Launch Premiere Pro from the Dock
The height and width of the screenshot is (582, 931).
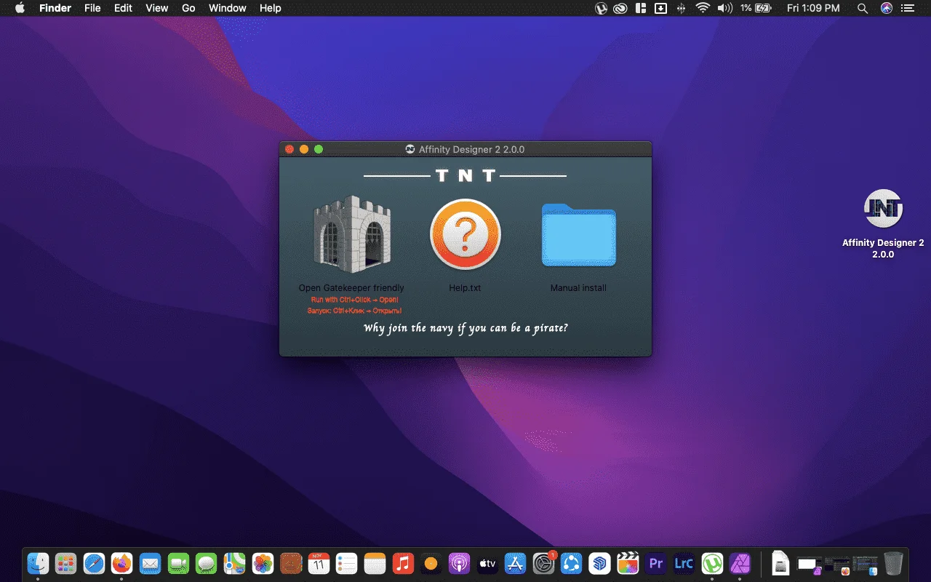(656, 563)
